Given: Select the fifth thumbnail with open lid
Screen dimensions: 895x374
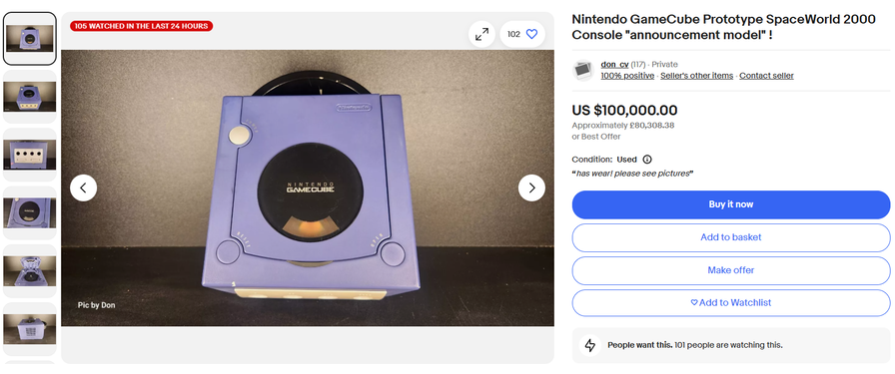Looking at the screenshot, I should [30, 271].
